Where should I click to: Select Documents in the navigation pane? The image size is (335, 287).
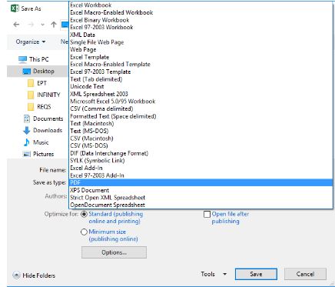(48, 118)
